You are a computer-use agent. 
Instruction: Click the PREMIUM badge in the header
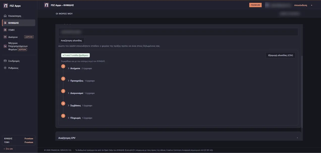(255, 5)
